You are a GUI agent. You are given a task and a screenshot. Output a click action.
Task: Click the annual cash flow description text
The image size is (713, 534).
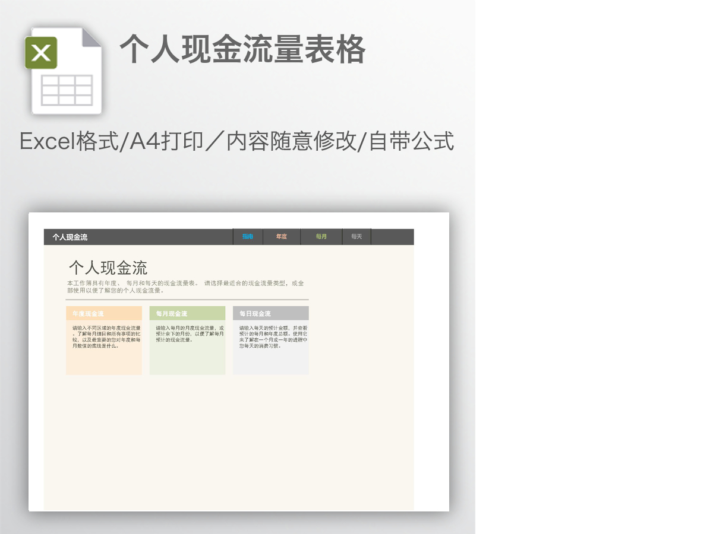[106, 336]
